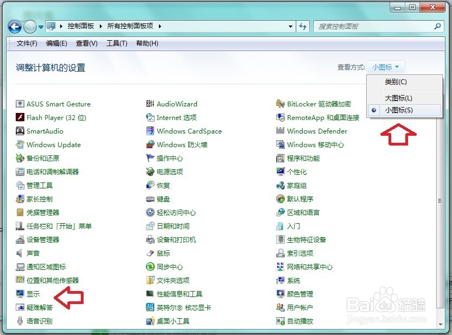Expand the address bar history dropdown
The image size is (452, 335).
291,27
